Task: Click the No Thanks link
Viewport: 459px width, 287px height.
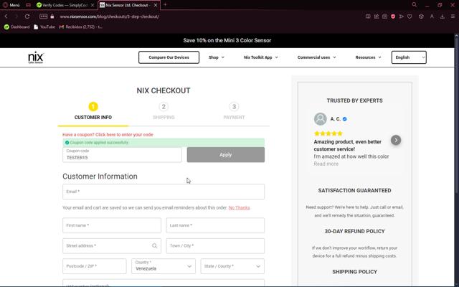Action: [x=239, y=208]
